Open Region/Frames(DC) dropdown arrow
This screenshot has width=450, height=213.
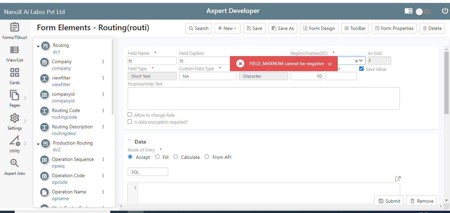[361, 61]
